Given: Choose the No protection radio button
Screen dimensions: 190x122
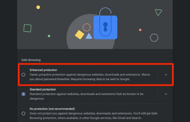Looking at the screenshot, I should (23, 113).
